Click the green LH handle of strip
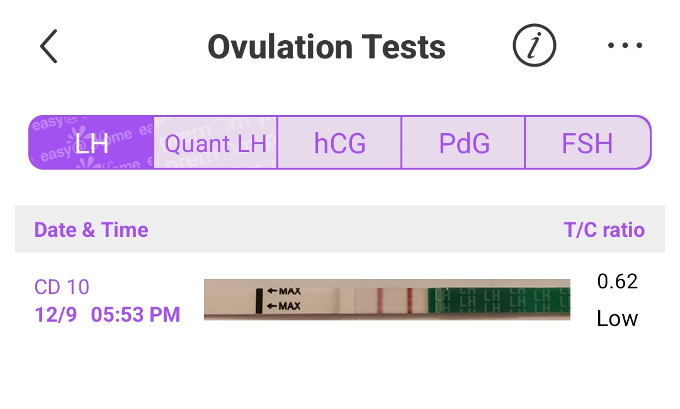Image resolution: width=680 pixels, height=409 pixels. [499, 300]
